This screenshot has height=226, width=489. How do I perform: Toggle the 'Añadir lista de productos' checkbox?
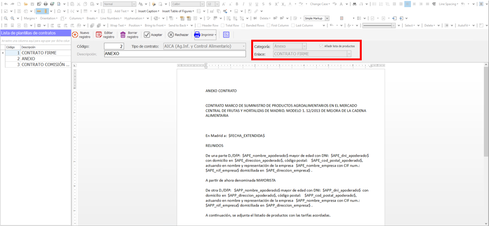pyautogui.click(x=321, y=46)
